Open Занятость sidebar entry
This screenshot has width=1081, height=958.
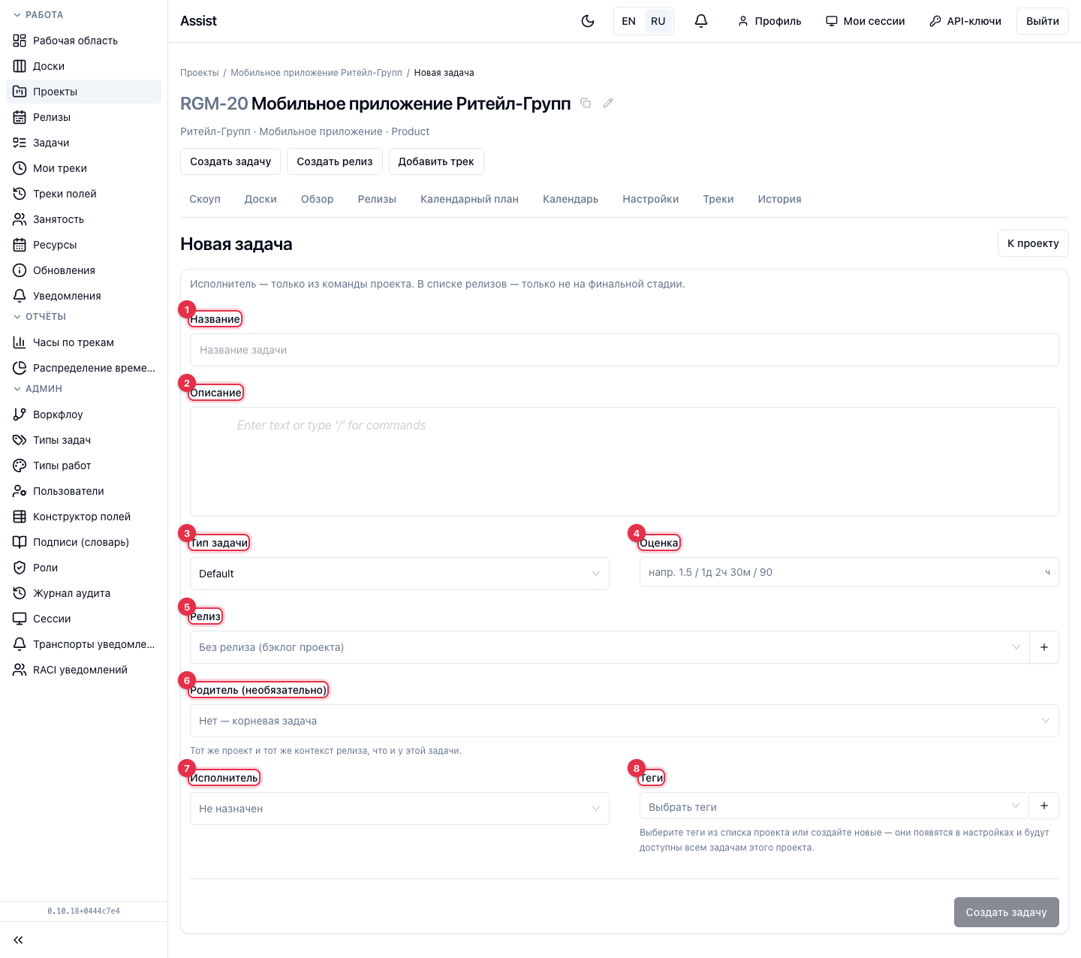(83, 219)
